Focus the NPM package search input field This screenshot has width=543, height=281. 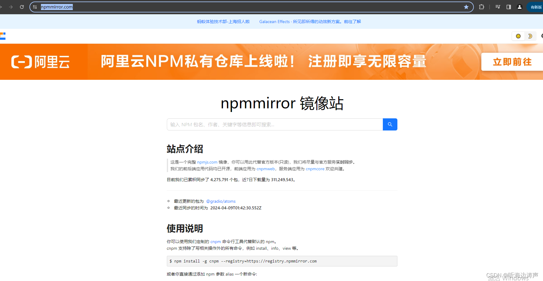pos(275,124)
